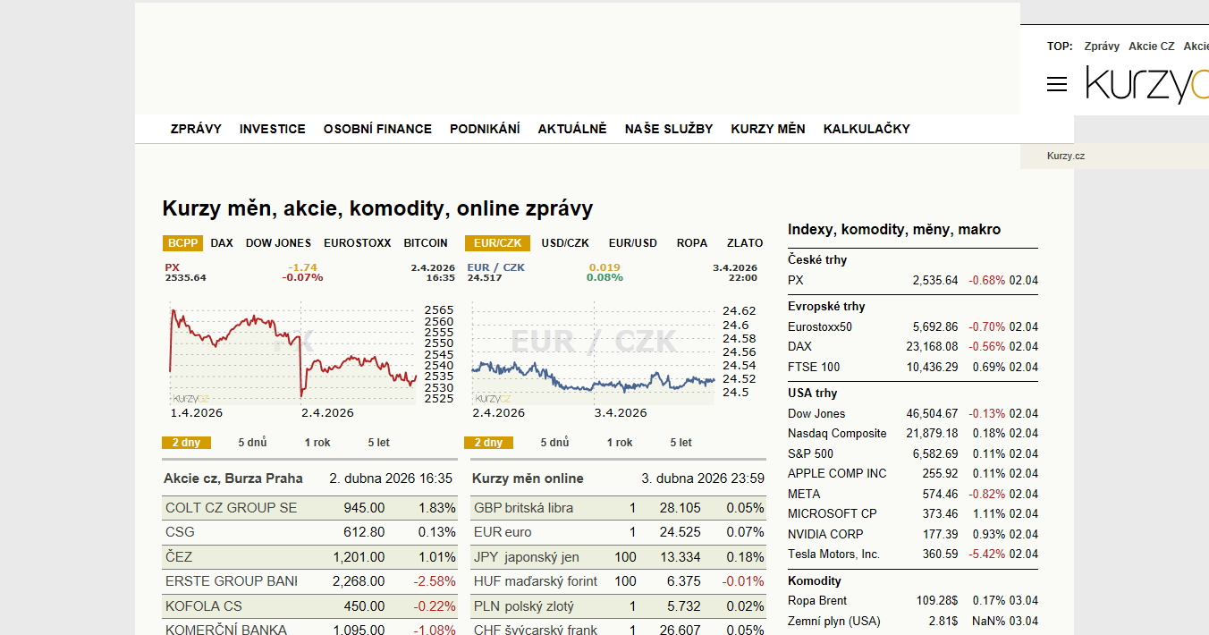Open the hamburger menu icon
1209x635 pixels.
pyautogui.click(x=1057, y=84)
